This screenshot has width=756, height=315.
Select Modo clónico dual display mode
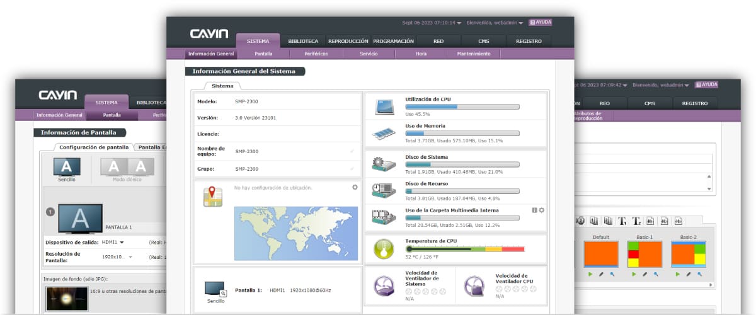127,167
